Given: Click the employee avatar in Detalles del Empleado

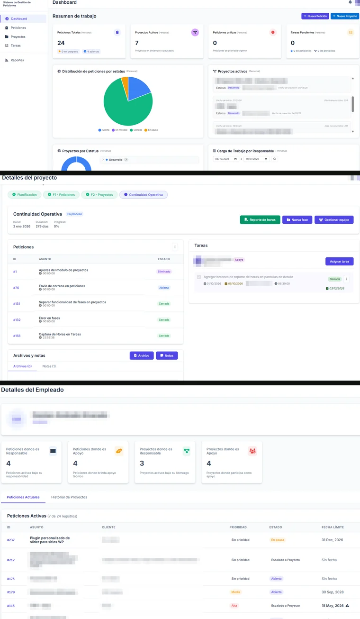Looking at the screenshot, I should coord(17,419).
